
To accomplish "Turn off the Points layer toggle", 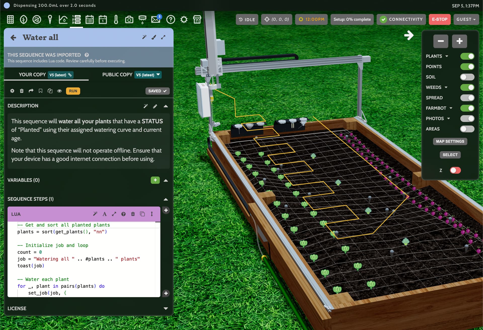I will 467,67.
